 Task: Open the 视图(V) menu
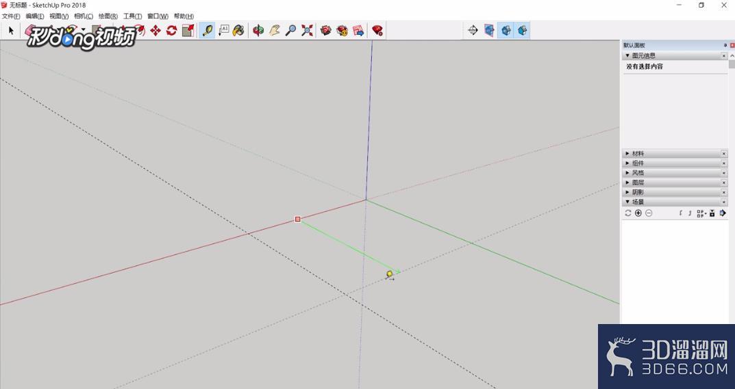coord(59,16)
